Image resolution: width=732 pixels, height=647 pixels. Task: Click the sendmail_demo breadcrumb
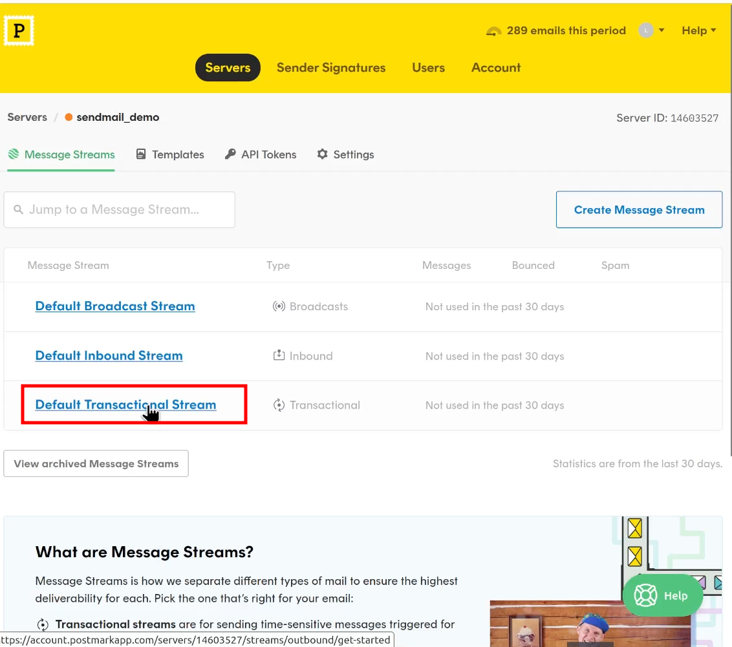118,117
